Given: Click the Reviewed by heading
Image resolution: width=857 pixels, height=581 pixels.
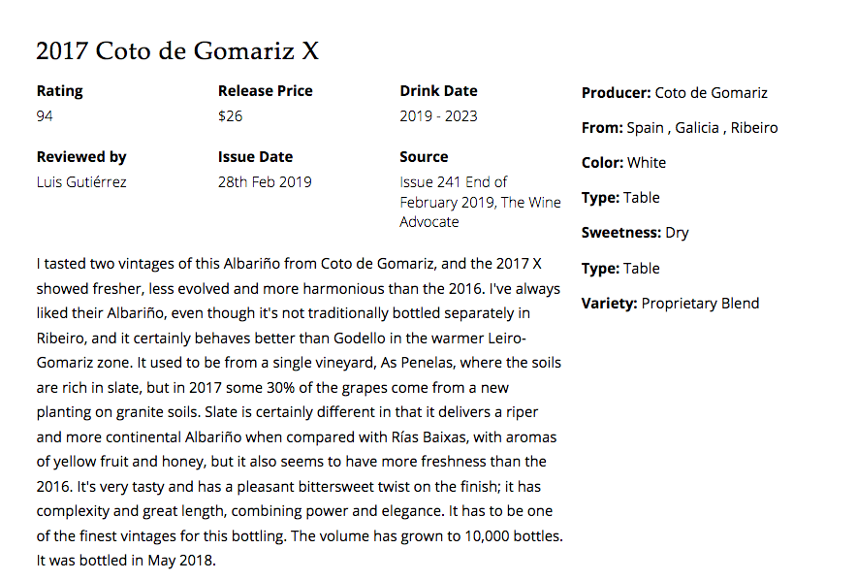Looking at the screenshot, I should 81,157.
